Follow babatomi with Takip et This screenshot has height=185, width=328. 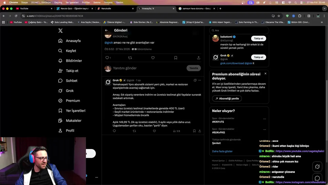(x=259, y=39)
